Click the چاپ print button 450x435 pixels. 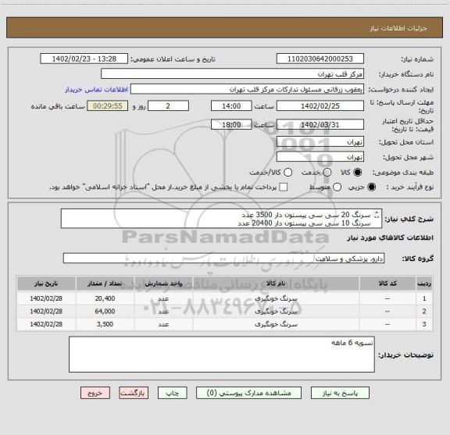(172, 393)
